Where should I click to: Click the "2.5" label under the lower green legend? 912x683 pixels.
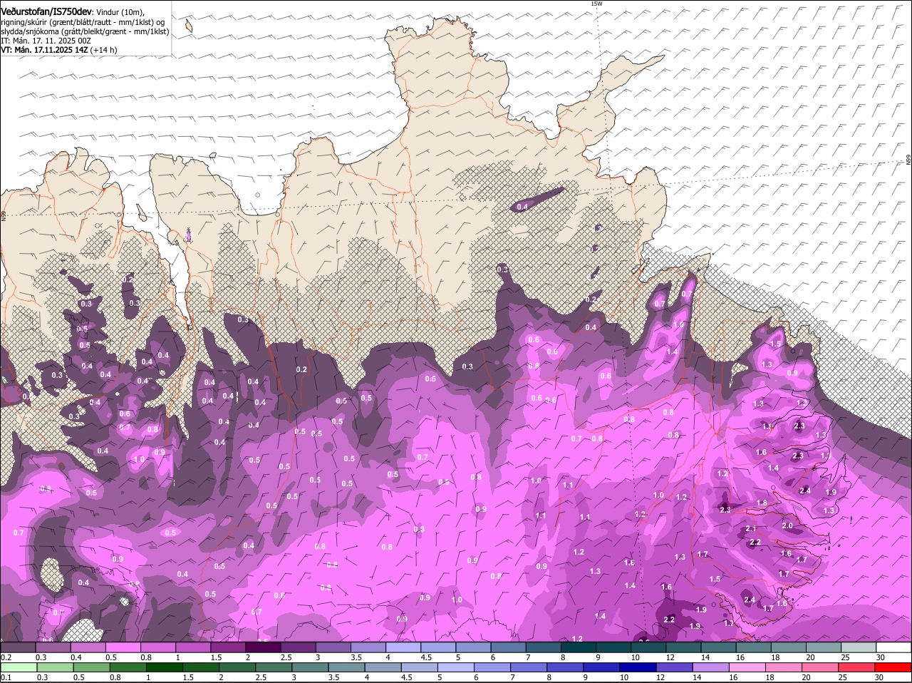click(259, 677)
